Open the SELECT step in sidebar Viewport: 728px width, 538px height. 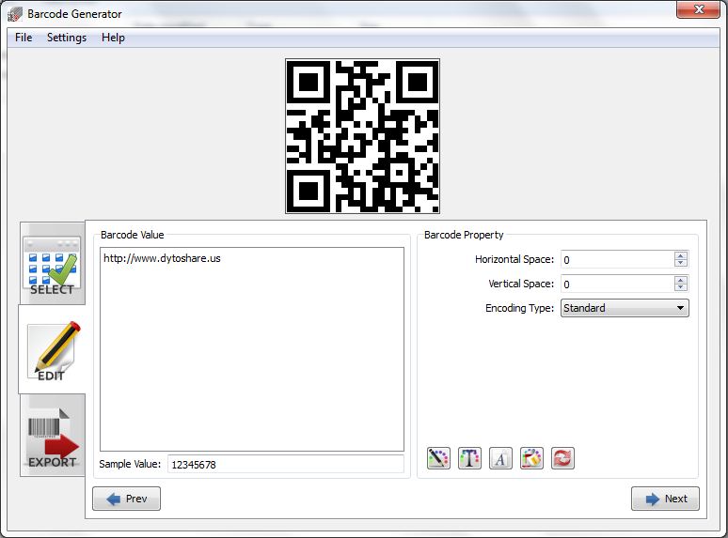click(x=52, y=264)
